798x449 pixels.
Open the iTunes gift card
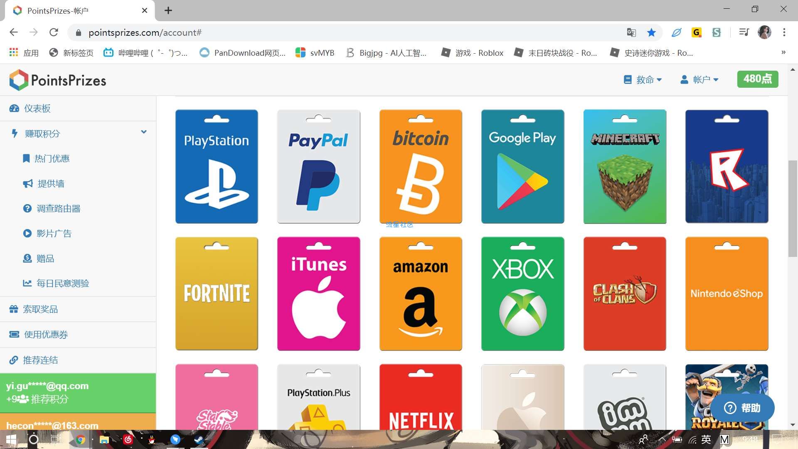319,294
